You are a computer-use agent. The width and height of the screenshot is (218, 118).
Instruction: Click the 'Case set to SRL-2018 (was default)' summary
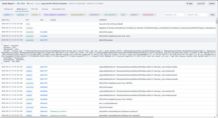click(x=111, y=24)
